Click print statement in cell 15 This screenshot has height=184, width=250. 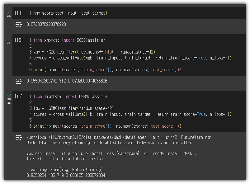point(107,70)
